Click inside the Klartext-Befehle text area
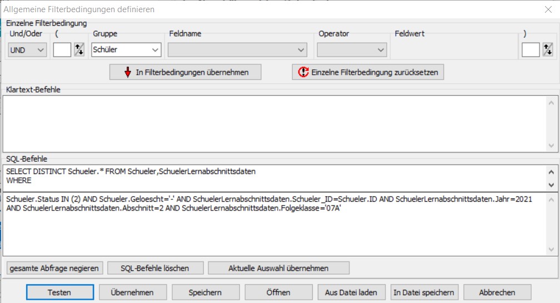 click(272, 123)
